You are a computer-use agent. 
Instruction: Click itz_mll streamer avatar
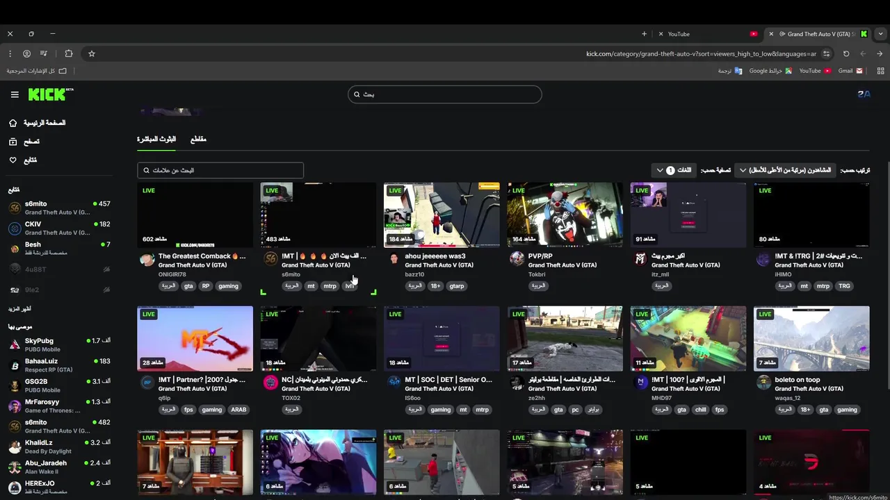(x=640, y=259)
